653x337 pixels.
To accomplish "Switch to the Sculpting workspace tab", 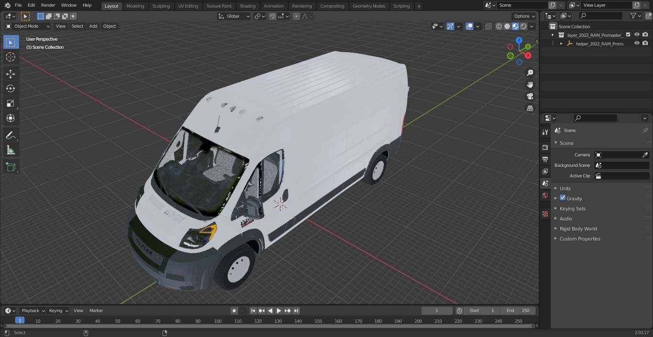I will [x=161, y=6].
